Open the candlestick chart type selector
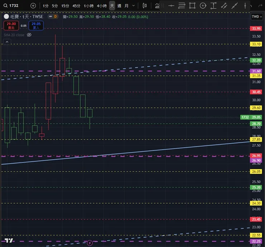The width and height of the screenshot is (265, 247). 145,6
